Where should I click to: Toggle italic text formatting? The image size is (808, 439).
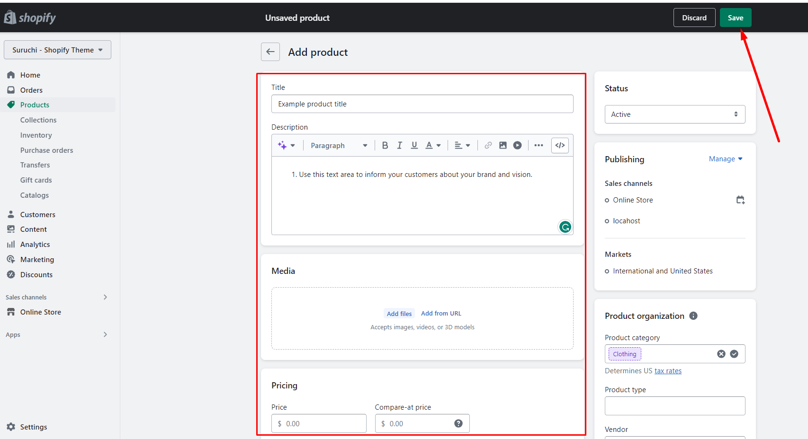[400, 146]
